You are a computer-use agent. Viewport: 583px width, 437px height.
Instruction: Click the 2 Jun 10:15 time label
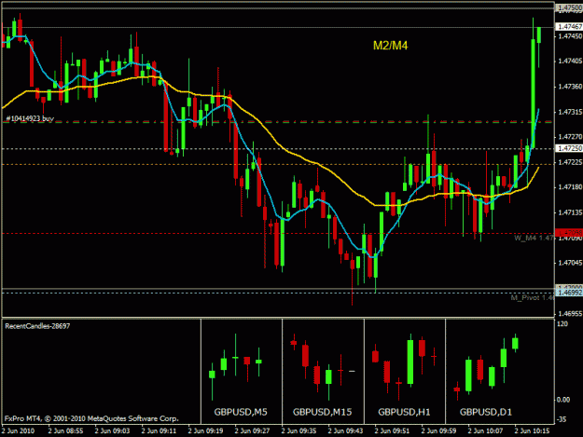[532, 430]
